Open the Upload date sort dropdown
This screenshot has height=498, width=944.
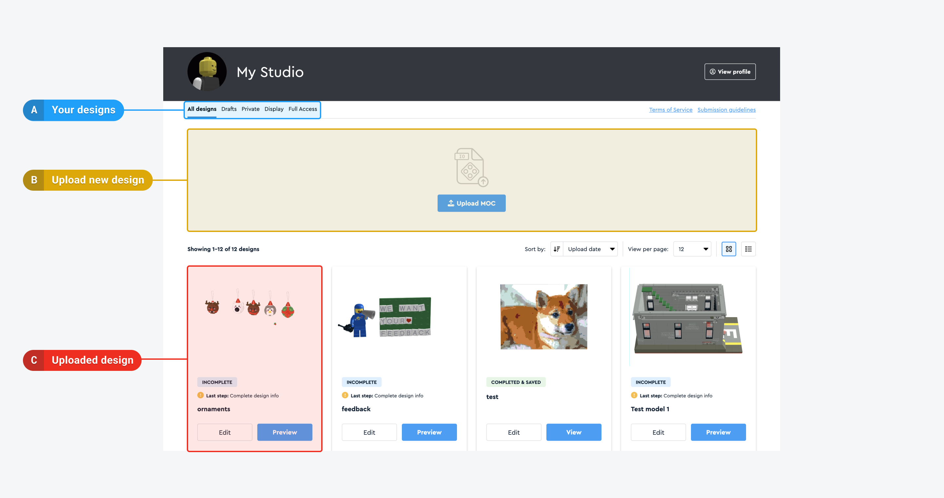coord(590,249)
